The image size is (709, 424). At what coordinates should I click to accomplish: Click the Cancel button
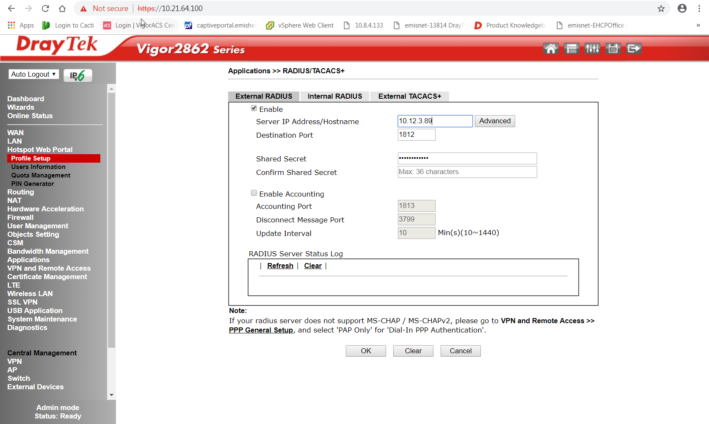tap(461, 351)
